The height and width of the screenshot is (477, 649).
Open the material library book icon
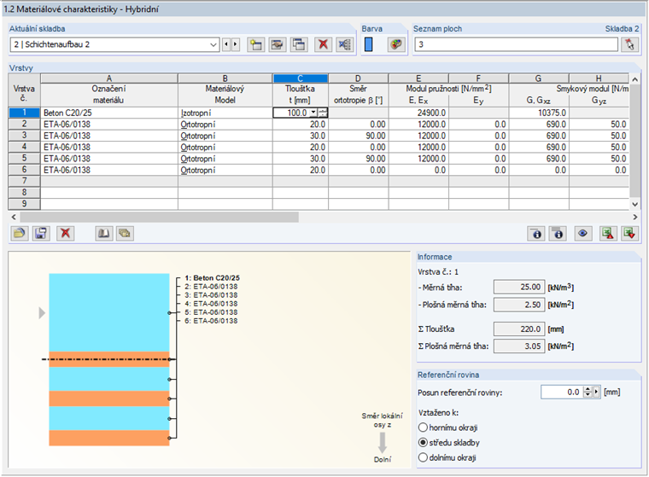[x=103, y=232]
